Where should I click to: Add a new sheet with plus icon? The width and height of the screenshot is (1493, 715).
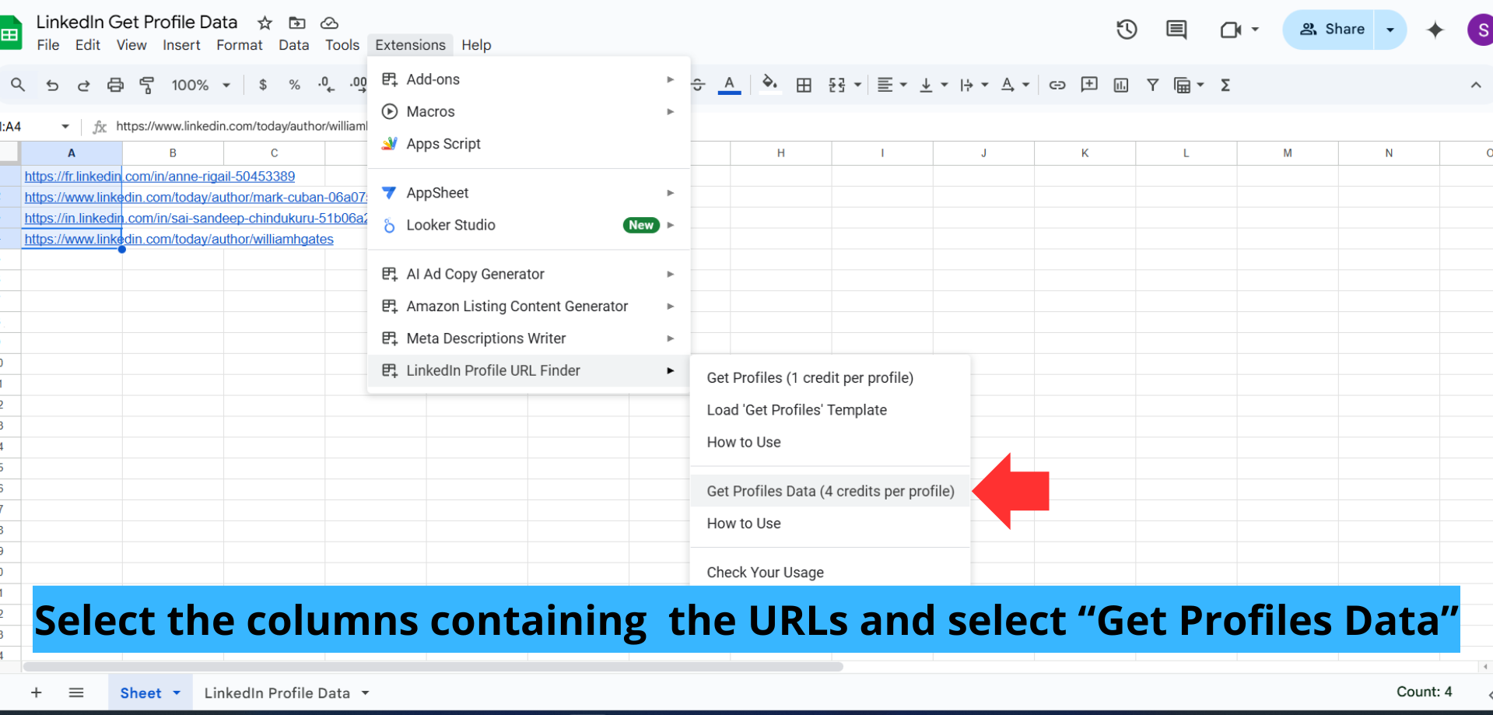point(36,692)
